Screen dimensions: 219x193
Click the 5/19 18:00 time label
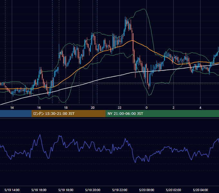[66, 190]
